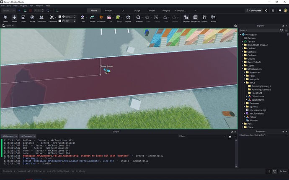
Task: Activate the Move tool
Action: tap(14, 18)
